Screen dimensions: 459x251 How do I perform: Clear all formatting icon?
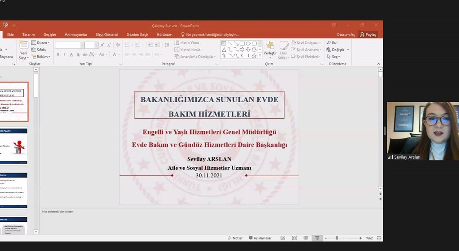(x=118, y=45)
